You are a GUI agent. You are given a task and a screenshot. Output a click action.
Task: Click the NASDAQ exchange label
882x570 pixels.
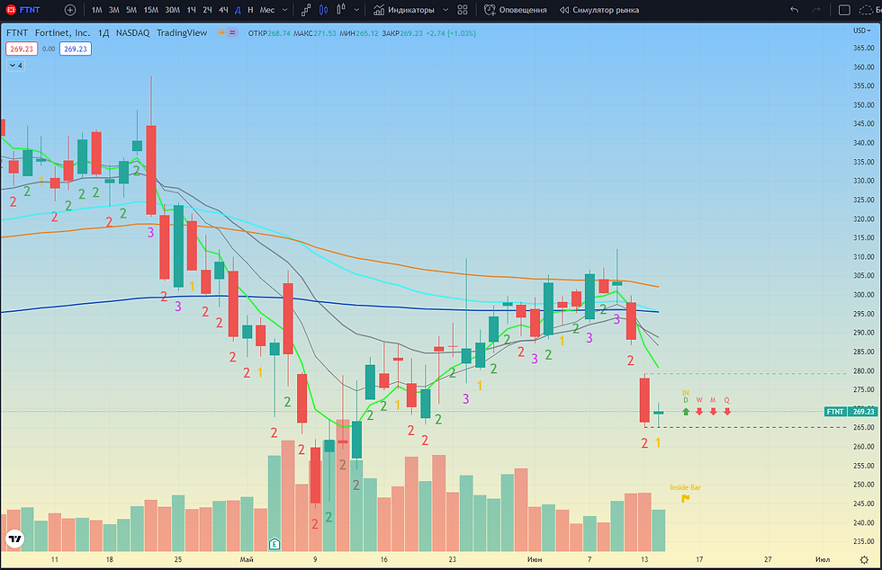[x=133, y=33]
